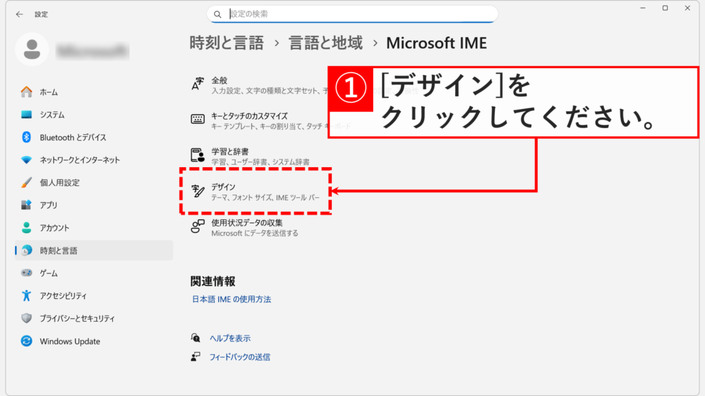705x396 pixels.
Task: Click the Accounts person icon
Action: [x=27, y=228]
